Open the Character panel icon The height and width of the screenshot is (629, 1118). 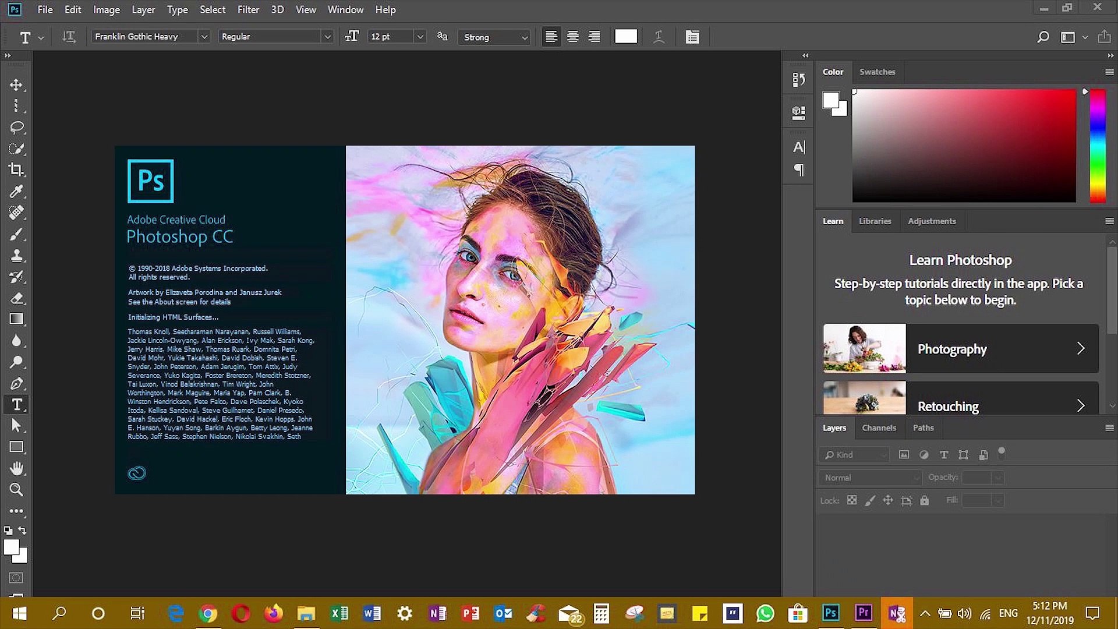(x=799, y=147)
